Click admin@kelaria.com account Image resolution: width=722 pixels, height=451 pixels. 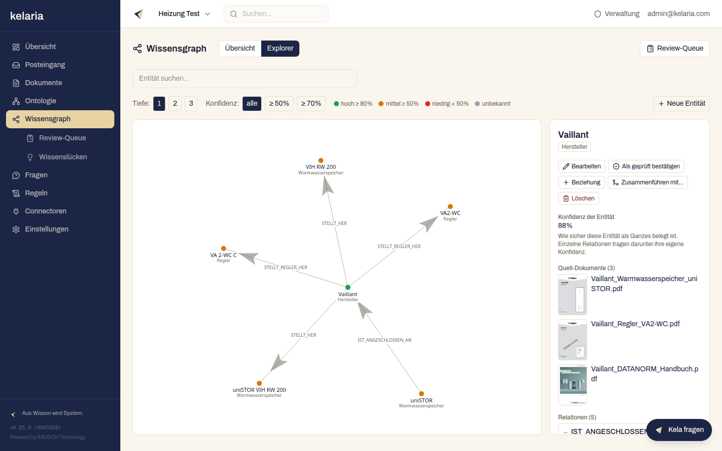(x=678, y=14)
